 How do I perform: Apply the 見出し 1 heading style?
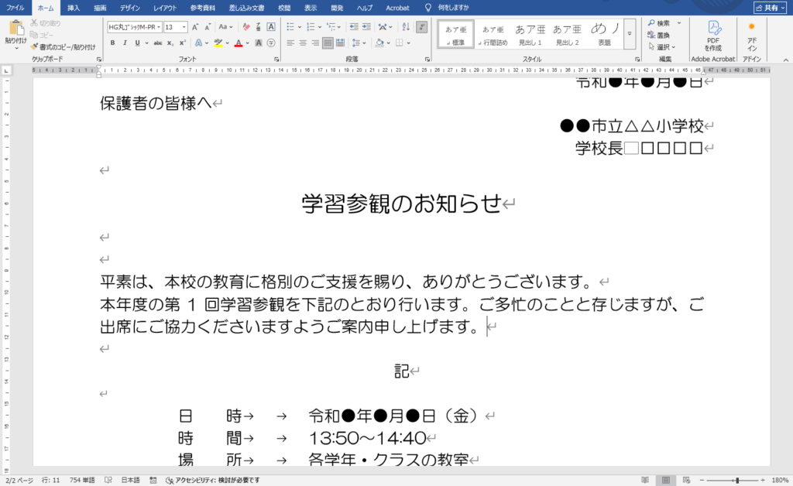pyautogui.click(x=530, y=34)
